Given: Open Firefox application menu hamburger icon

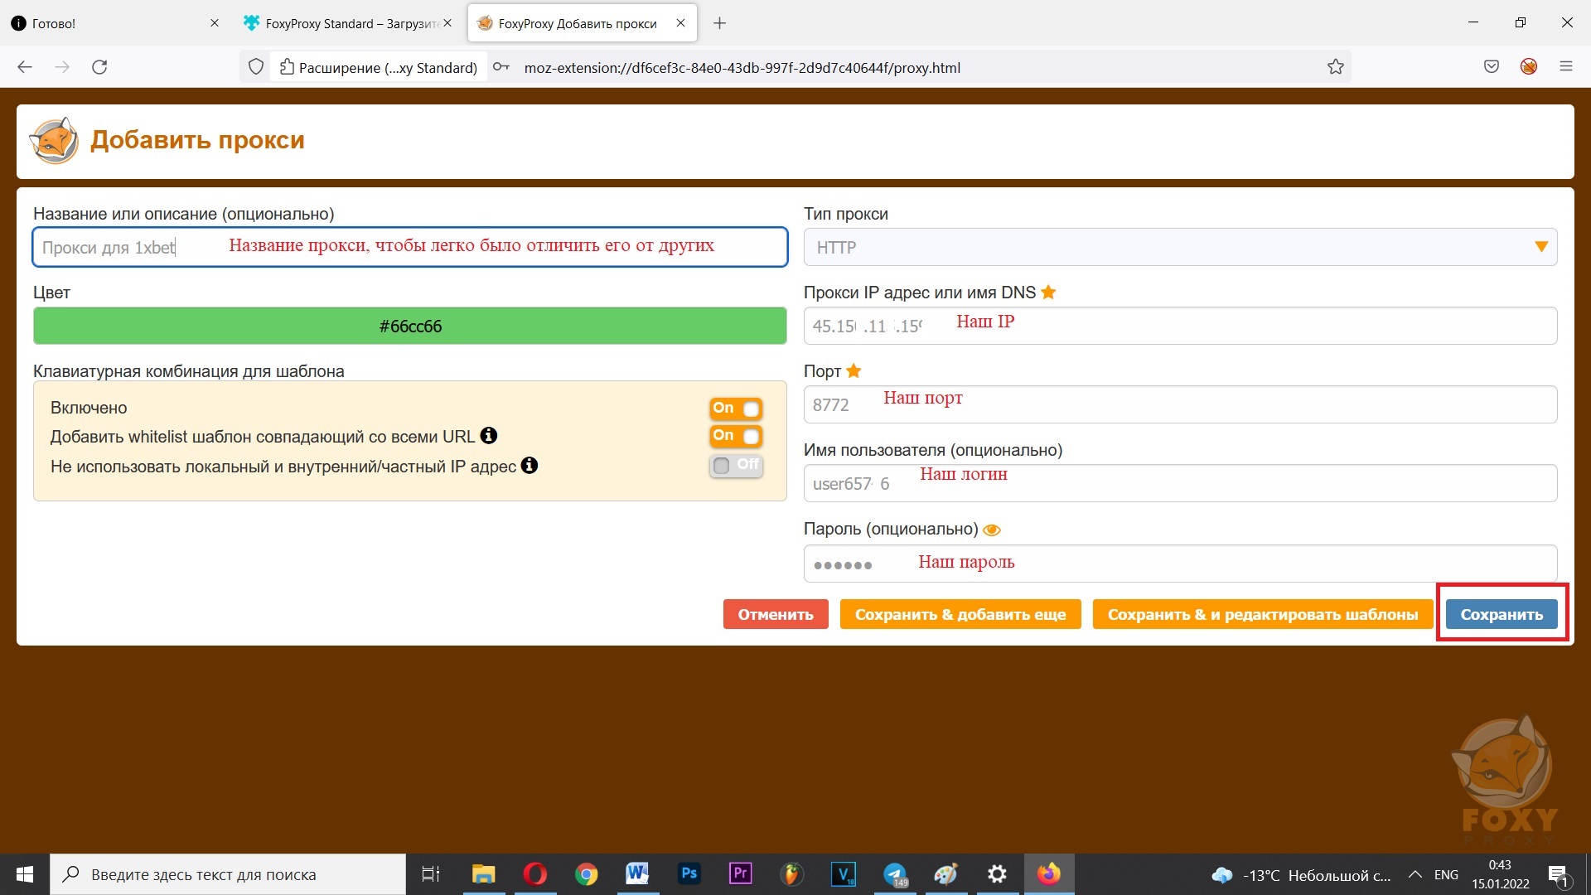Looking at the screenshot, I should pyautogui.click(x=1565, y=67).
